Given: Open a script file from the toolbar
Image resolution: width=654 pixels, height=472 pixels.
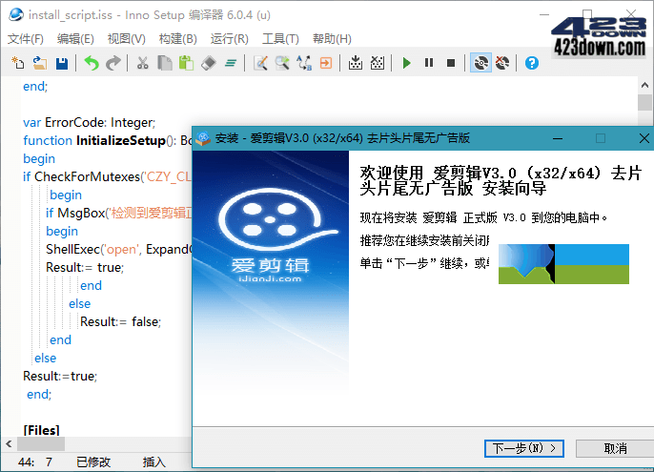Looking at the screenshot, I should [x=40, y=63].
